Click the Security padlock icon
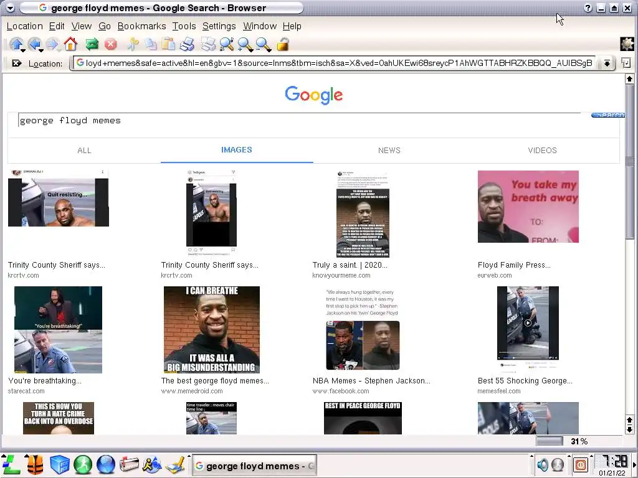Image resolution: width=638 pixels, height=478 pixels. click(283, 44)
